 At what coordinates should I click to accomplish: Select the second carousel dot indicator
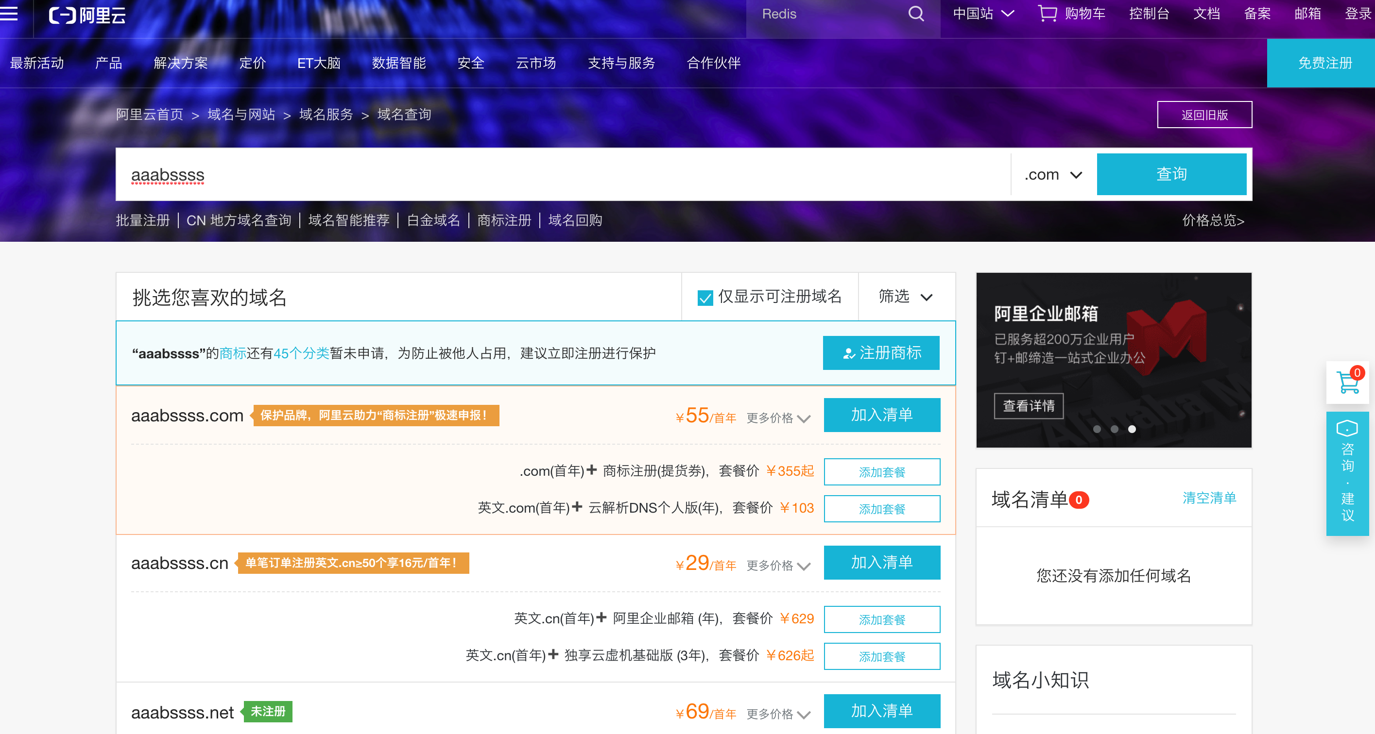pyautogui.click(x=1115, y=429)
